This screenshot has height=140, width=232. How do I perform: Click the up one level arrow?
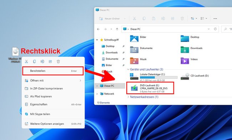(x=117, y=29)
